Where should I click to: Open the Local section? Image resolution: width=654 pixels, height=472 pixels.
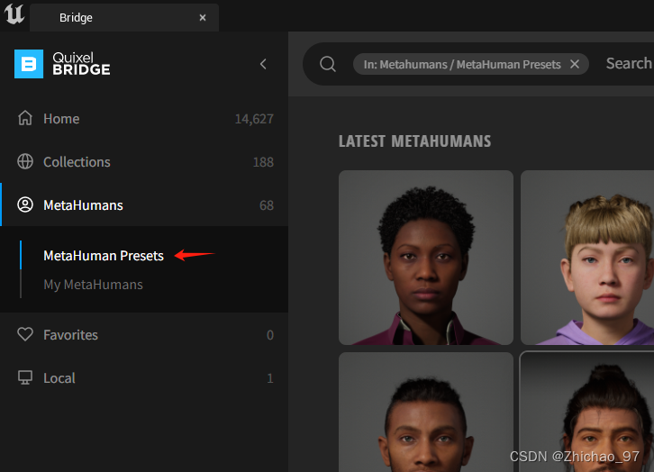(x=144, y=377)
